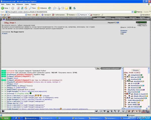Click the Mail envelope icon
The width and height of the screenshot is (151, 120).
click(54, 8)
